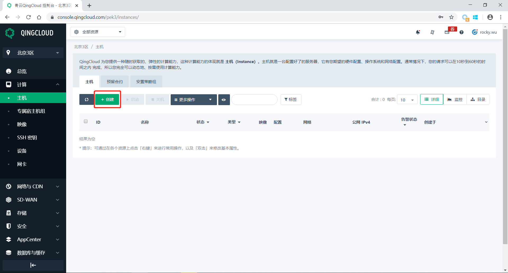Open the help question mark
The width and height of the screenshot is (508, 273).
pos(461,32)
